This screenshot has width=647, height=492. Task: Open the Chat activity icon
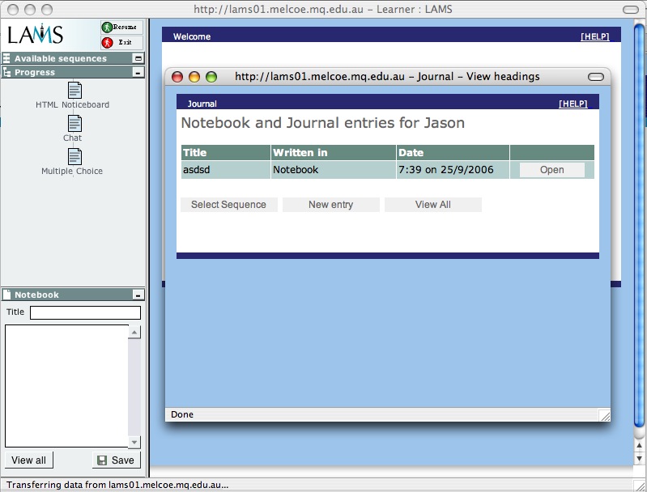(74, 123)
